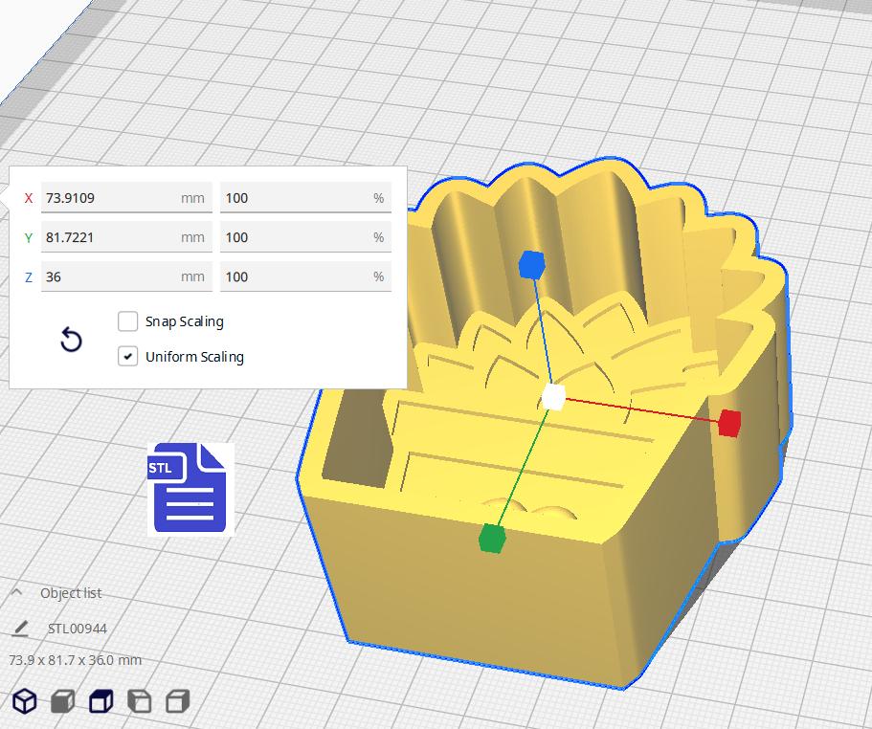Screen dimensions: 872x729
Task: Click the blue STL file icon
Action: click(190, 487)
